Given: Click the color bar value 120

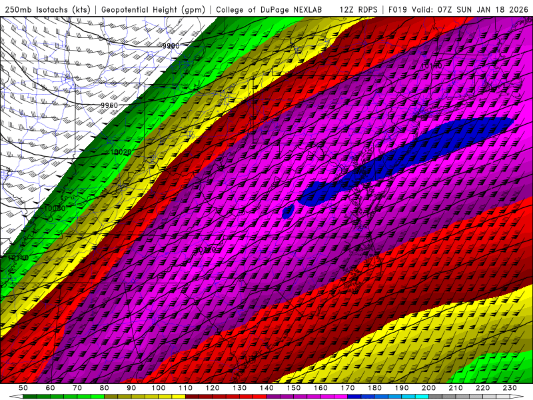Looking at the screenshot, I should pos(213,388).
